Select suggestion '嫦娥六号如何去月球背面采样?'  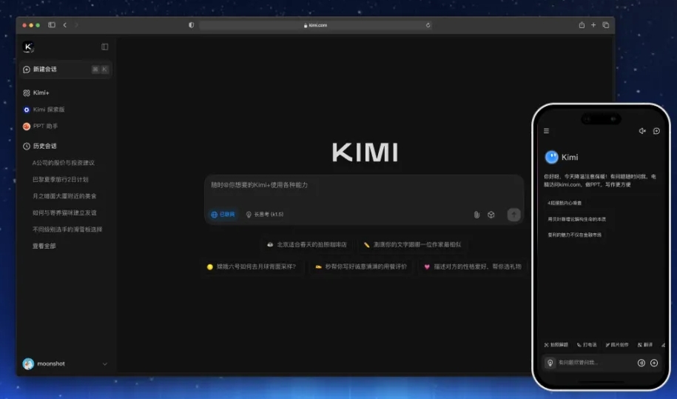pyautogui.click(x=252, y=266)
